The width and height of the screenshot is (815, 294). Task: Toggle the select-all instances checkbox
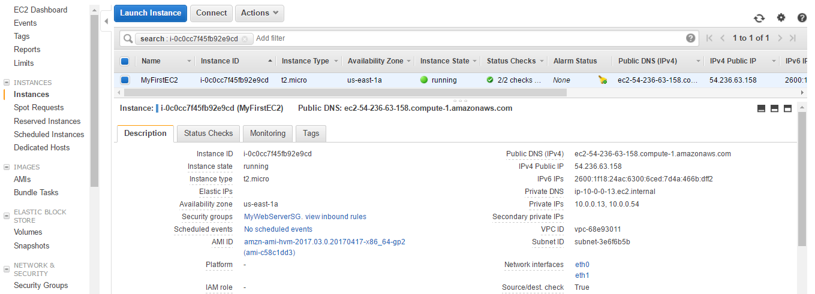pyautogui.click(x=125, y=61)
